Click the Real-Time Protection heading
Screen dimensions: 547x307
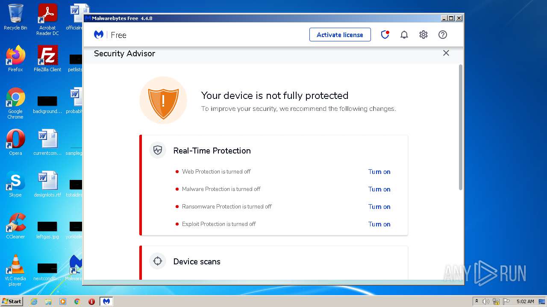tap(212, 151)
